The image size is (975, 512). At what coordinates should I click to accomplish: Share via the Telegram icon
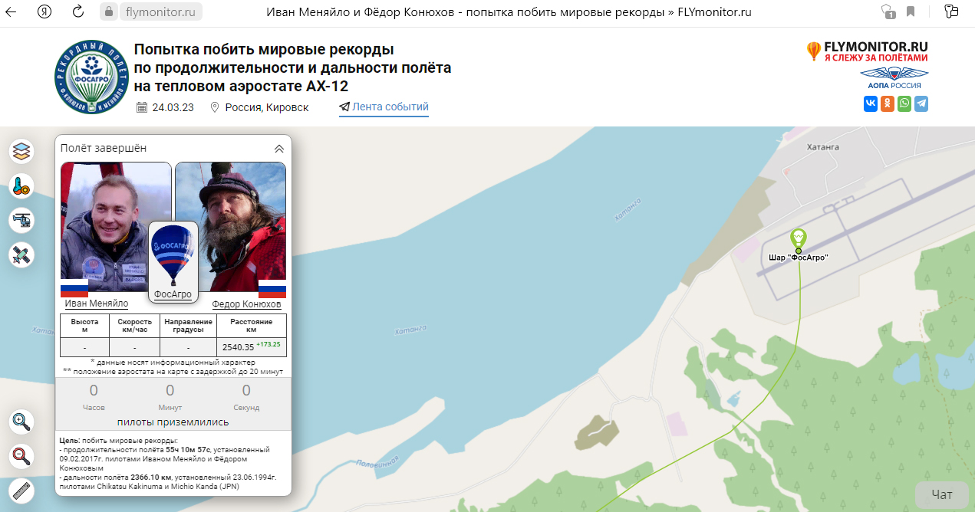coord(921,103)
